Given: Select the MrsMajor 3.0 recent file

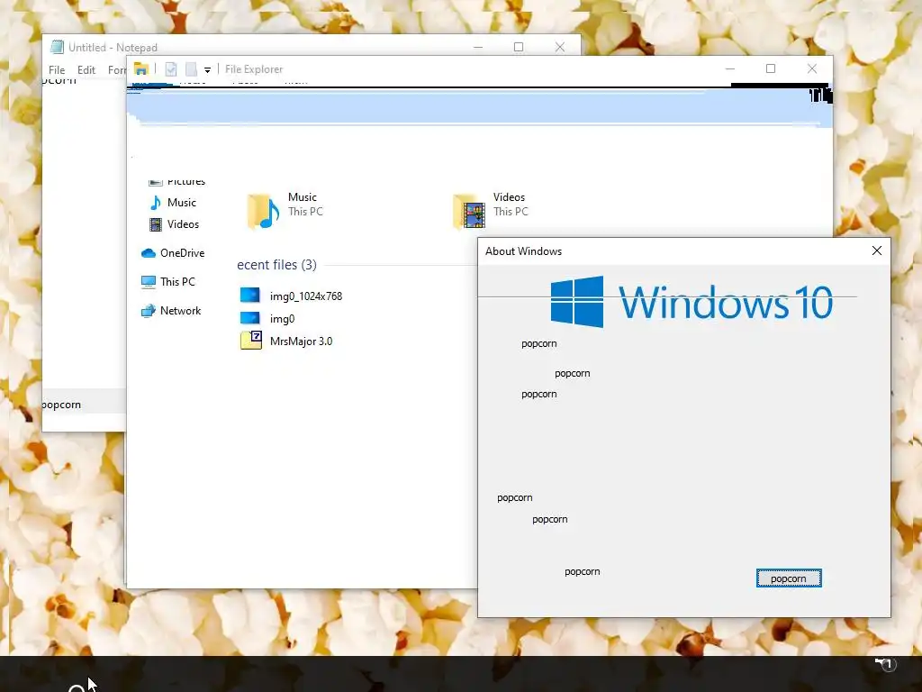Looking at the screenshot, I should pos(301,341).
